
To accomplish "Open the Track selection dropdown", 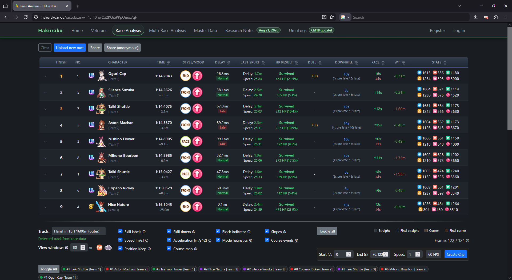I will click(x=79, y=231).
